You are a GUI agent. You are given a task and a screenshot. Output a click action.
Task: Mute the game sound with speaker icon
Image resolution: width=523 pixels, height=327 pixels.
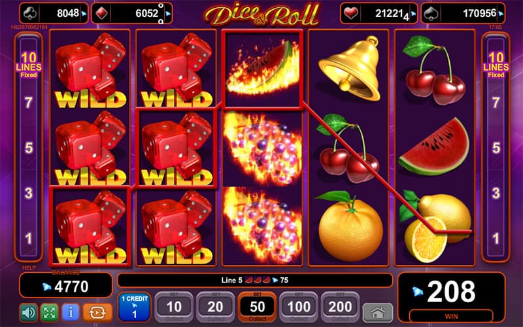tap(29, 313)
